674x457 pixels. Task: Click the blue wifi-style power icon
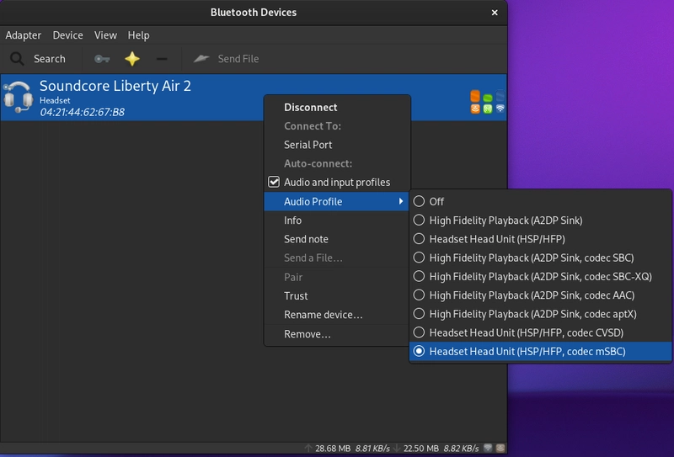(500, 109)
